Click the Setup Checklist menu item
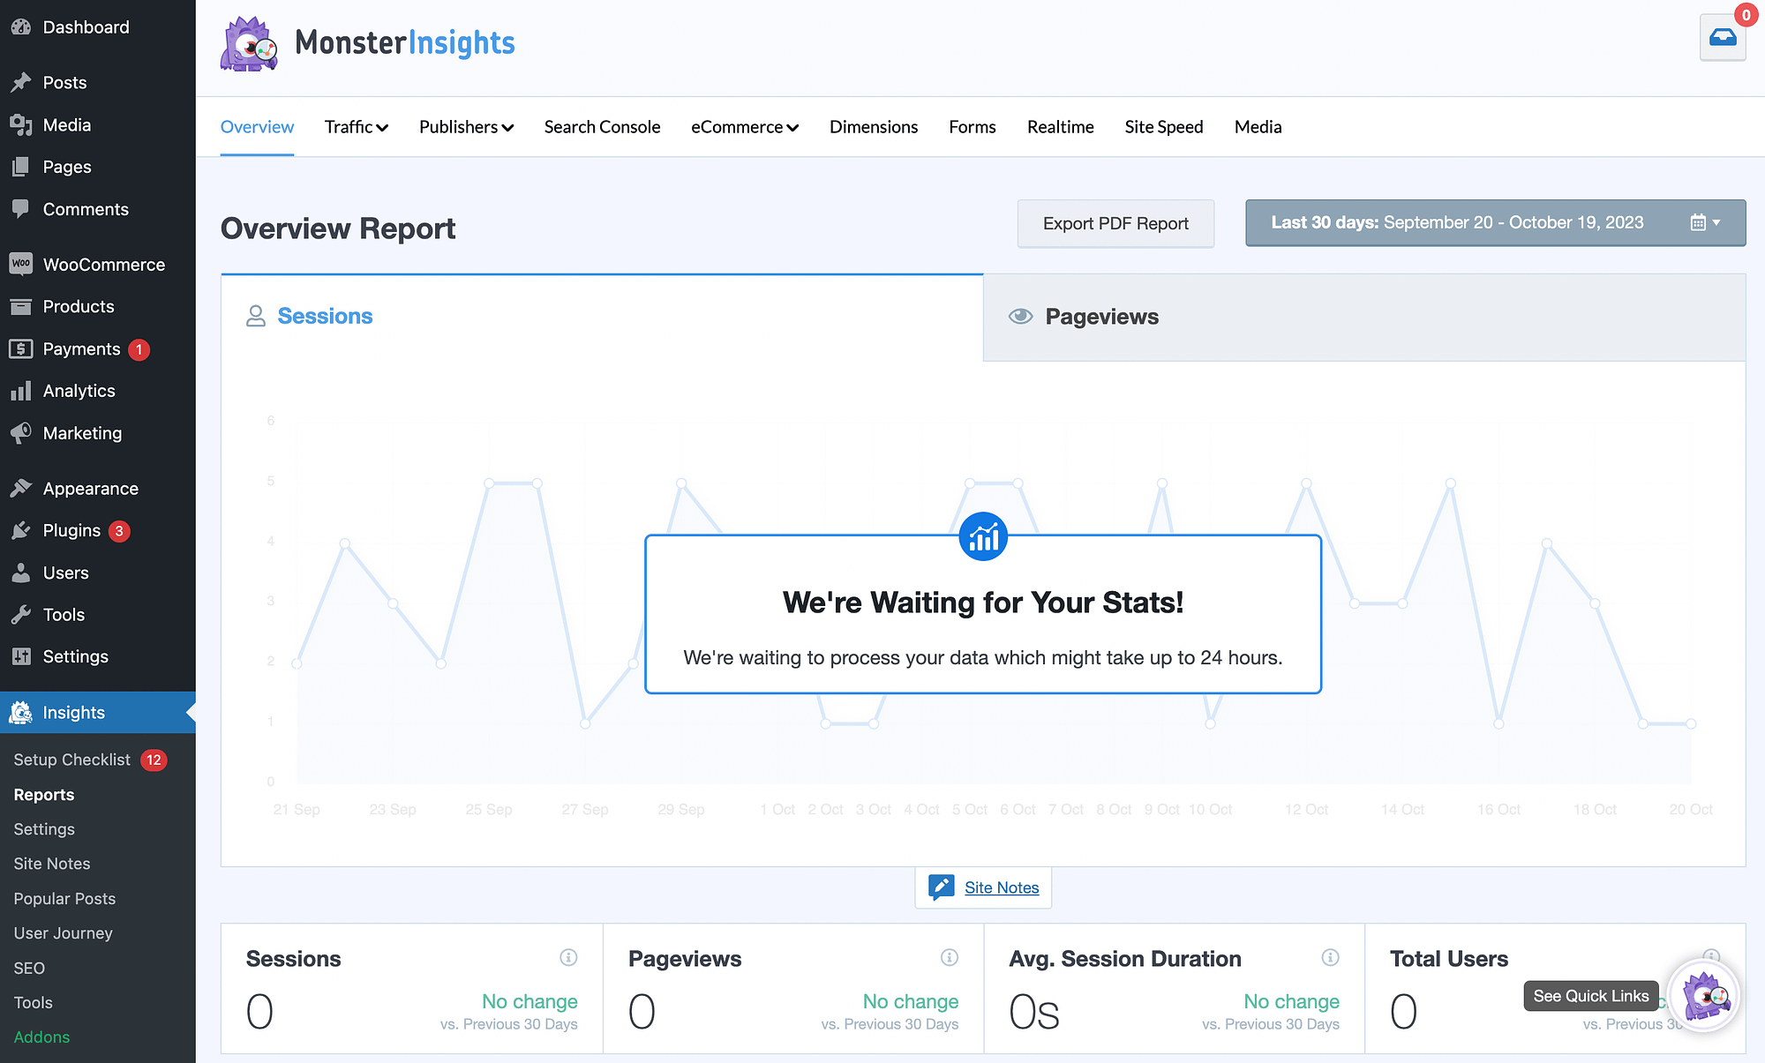 pos(71,760)
